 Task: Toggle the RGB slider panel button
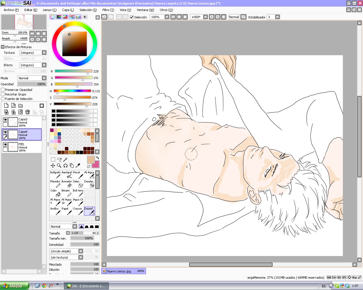click(59, 17)
